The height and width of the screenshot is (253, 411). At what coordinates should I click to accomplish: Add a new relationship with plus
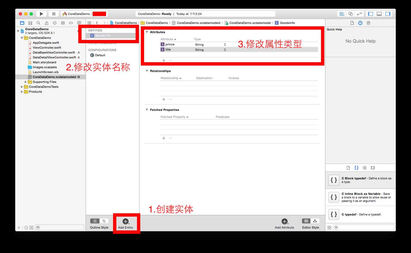coord(164,99)
